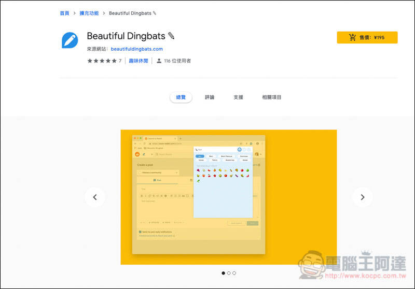
Task: Click the shopping cart price button ¥195
Action: [x=367, y=37]
